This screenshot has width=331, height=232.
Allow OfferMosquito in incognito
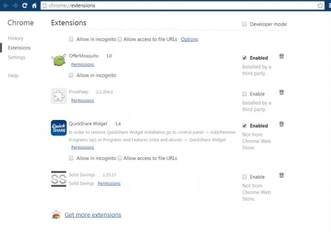pyautogui.click(x=71, y=75)
